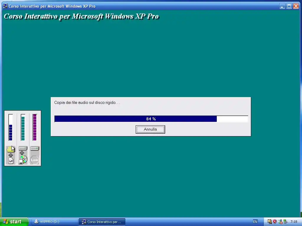Click the teal level meter bar
The image size is (302, 226).
tap(23, 127)
